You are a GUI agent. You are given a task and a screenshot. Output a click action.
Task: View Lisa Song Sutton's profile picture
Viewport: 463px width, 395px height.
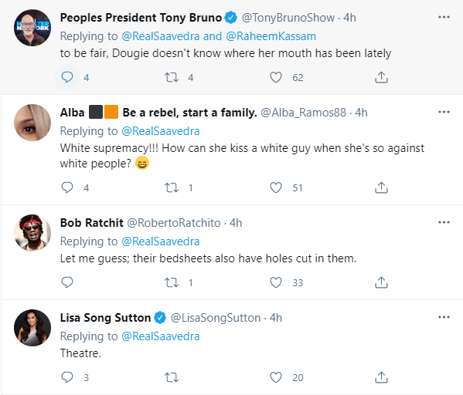coord(32,328)
